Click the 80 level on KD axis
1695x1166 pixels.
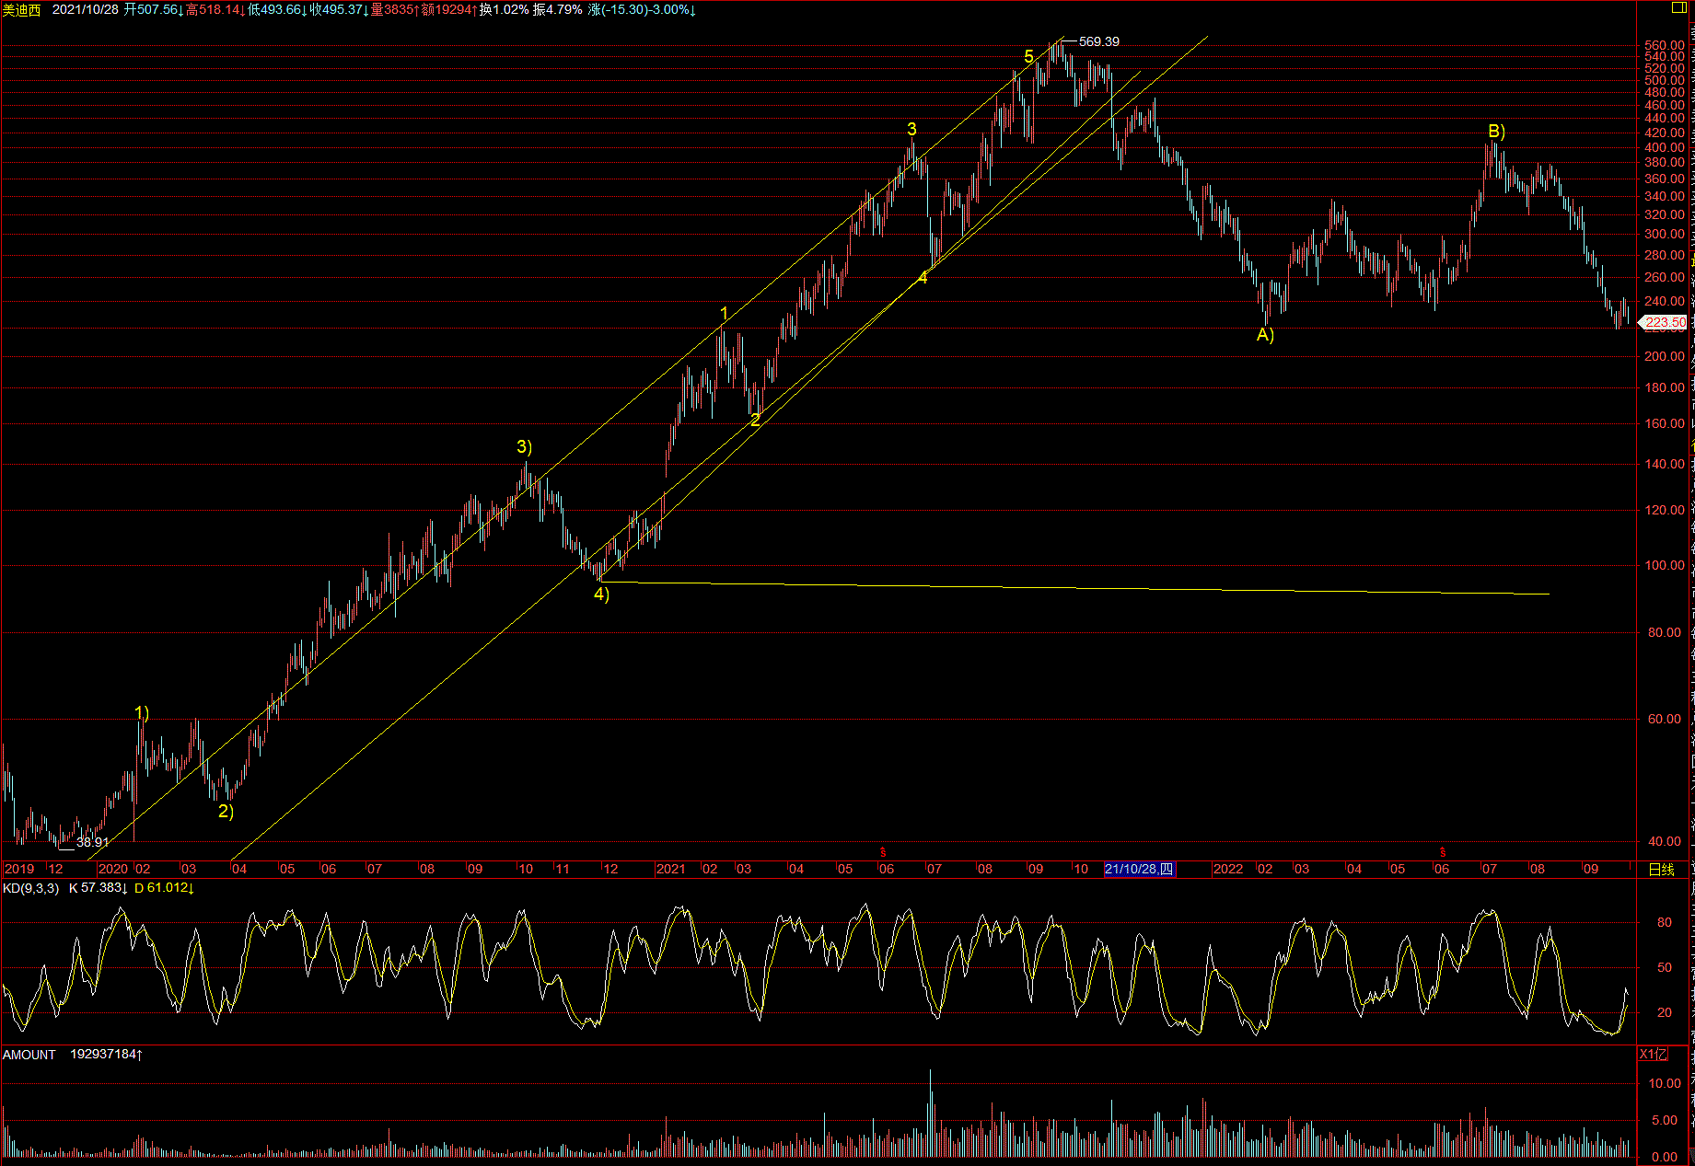[1665, 922]
